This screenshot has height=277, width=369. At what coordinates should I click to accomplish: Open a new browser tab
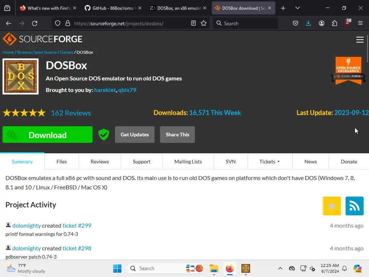(283, 8)
